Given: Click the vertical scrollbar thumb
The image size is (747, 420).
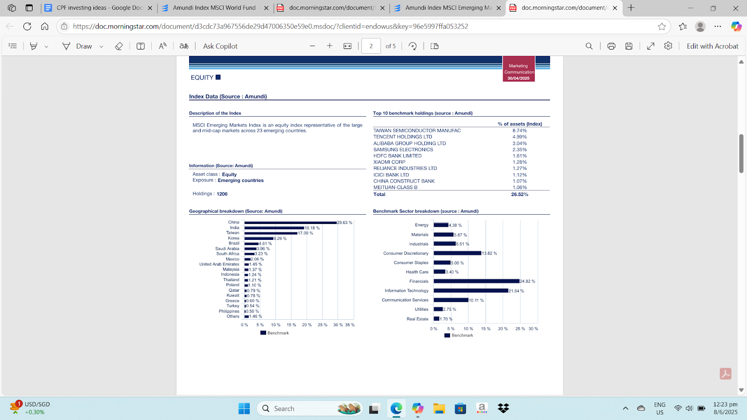Looking at the screenshot, I should 741,154.
